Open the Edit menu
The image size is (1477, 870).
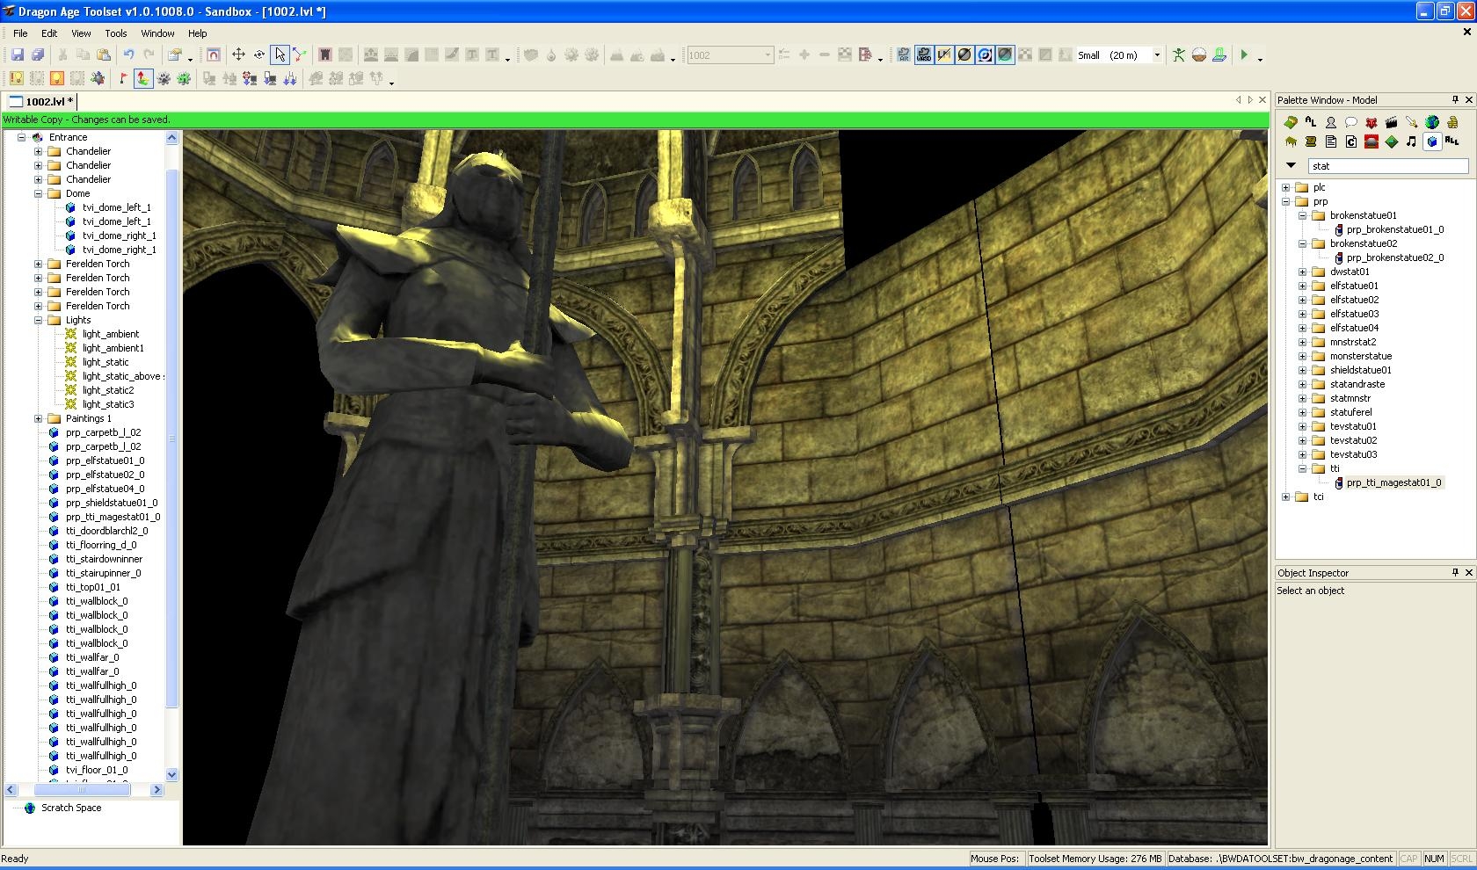pyautogui.click(x=49, y=33)
